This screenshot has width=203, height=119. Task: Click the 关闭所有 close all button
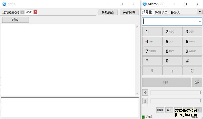click(x=129, y=12)
